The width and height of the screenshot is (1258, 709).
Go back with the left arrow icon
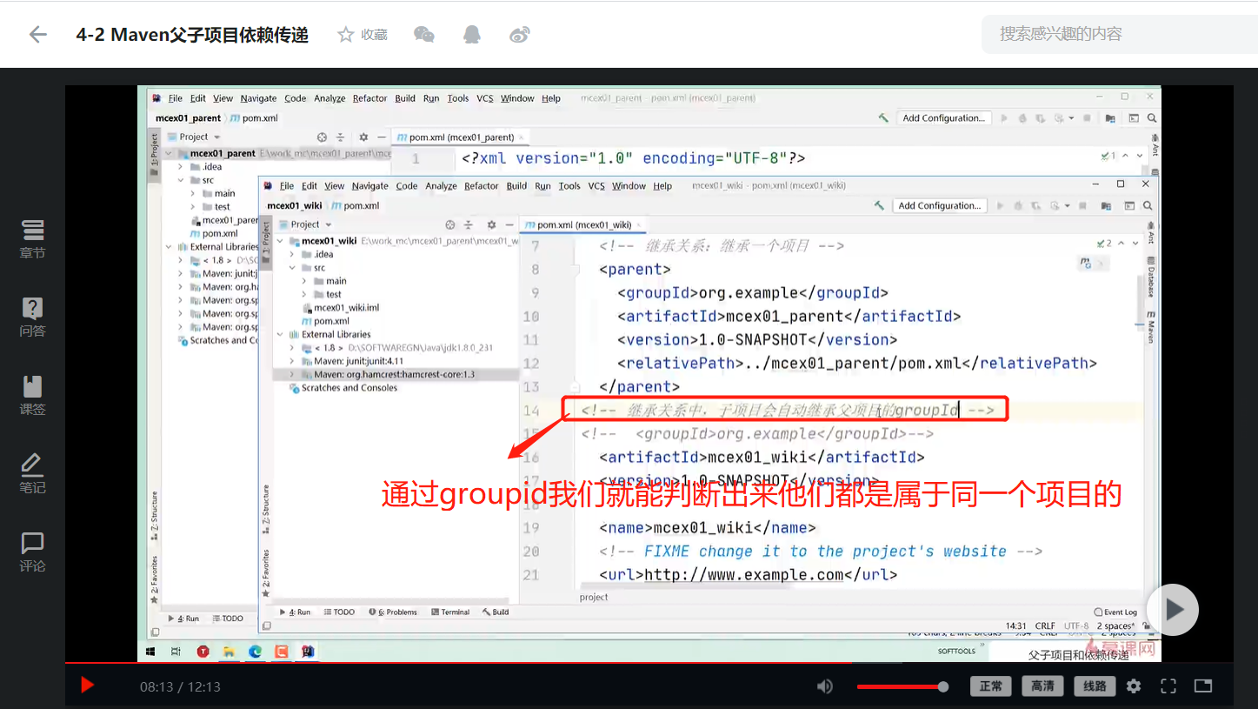pyautogui.click(x=37, y=35)
